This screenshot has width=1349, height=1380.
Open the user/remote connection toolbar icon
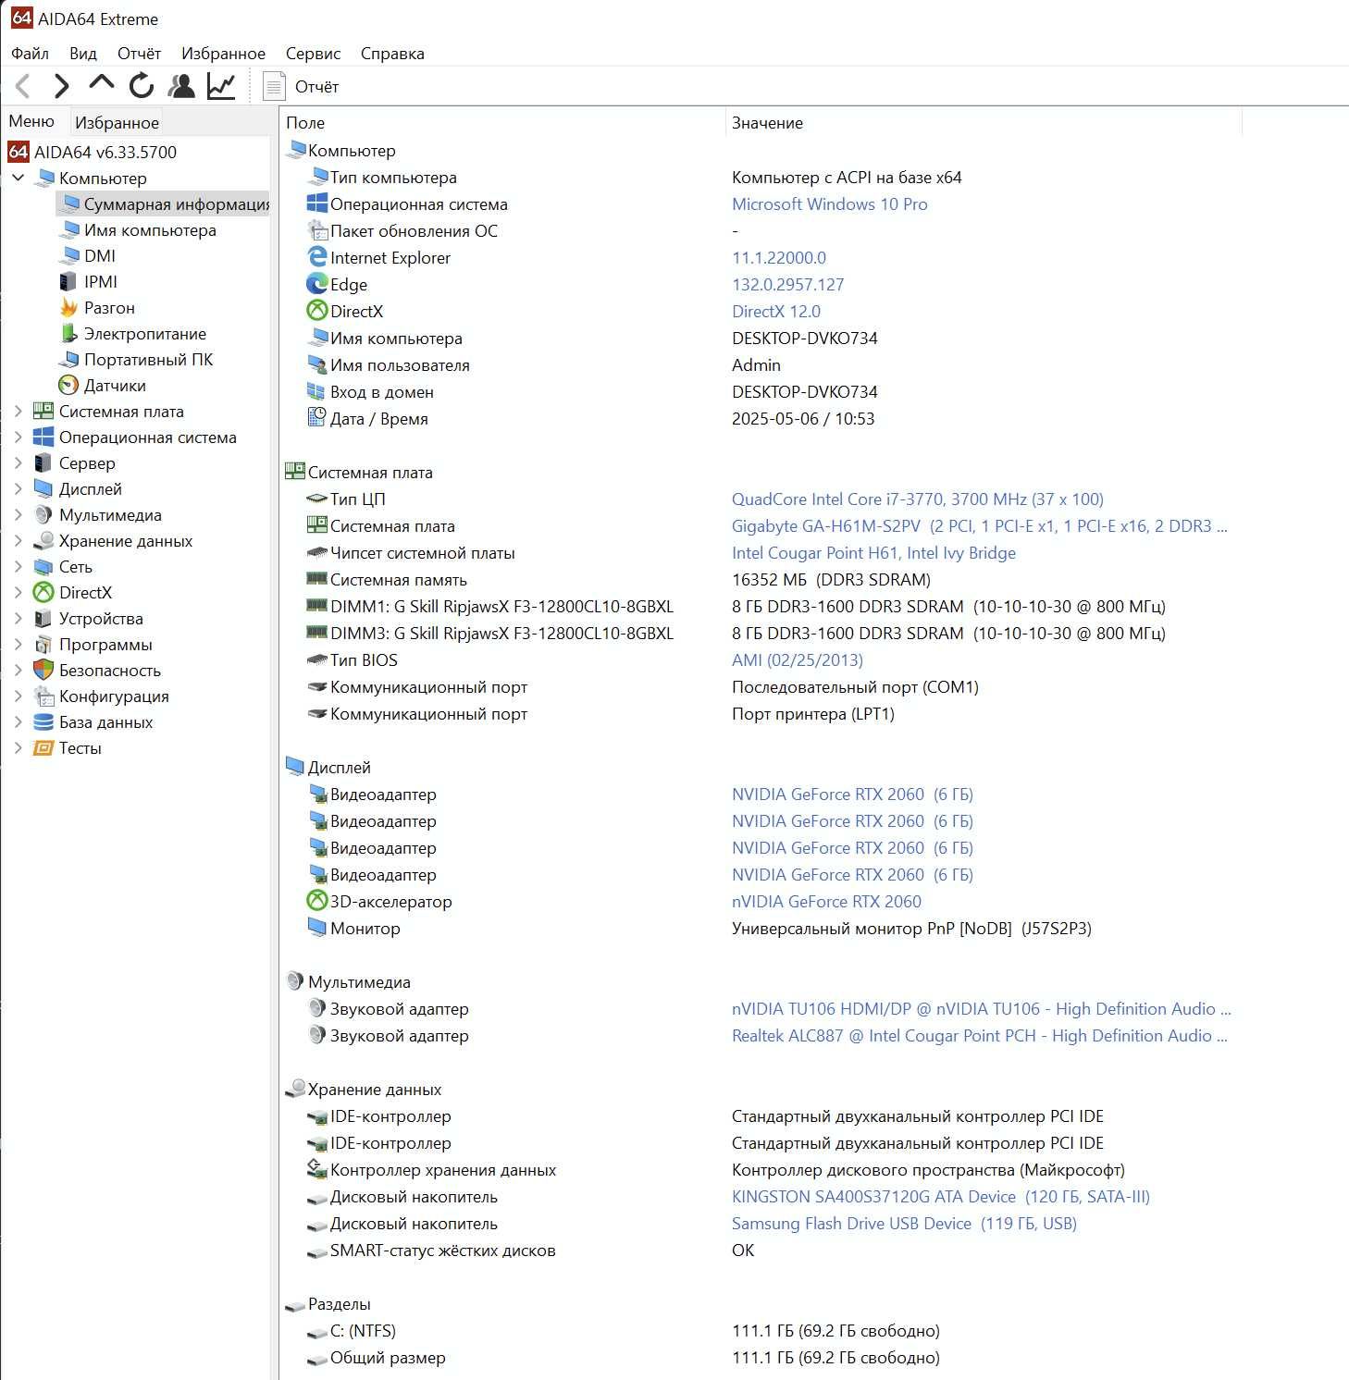coord(181,86)
